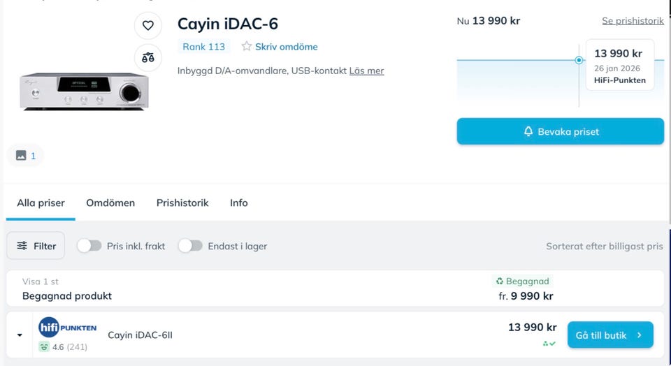The width and height of the screenshot is (671, 366).
Task: Toggle Pris inkl. frakt switch
Action: (89, 246)
